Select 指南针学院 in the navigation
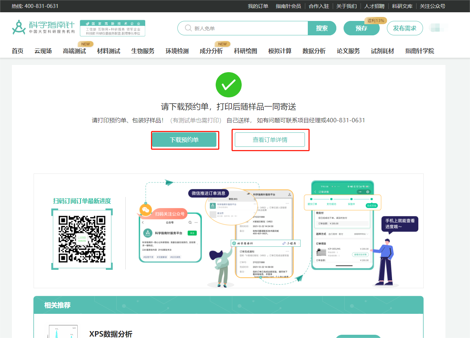Image resolution: width=470 pixels, height=338 pixels. click(x=419, y=51)
